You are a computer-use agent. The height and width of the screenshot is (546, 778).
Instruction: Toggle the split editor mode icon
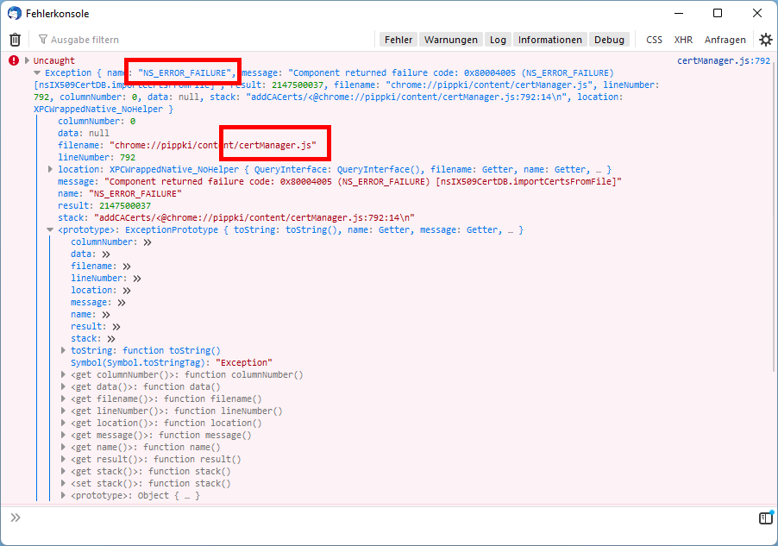click(x=765, y=518)
